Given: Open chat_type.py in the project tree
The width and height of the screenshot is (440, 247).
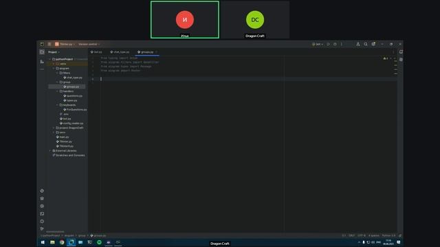Looking at the screenshot, I should tap(73, 78).
